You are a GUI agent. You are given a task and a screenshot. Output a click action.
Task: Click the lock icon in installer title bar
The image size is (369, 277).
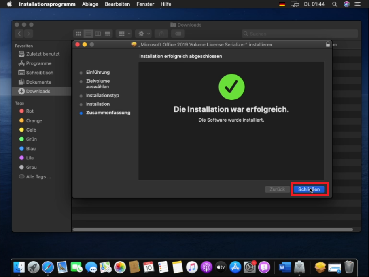[327, 44]
